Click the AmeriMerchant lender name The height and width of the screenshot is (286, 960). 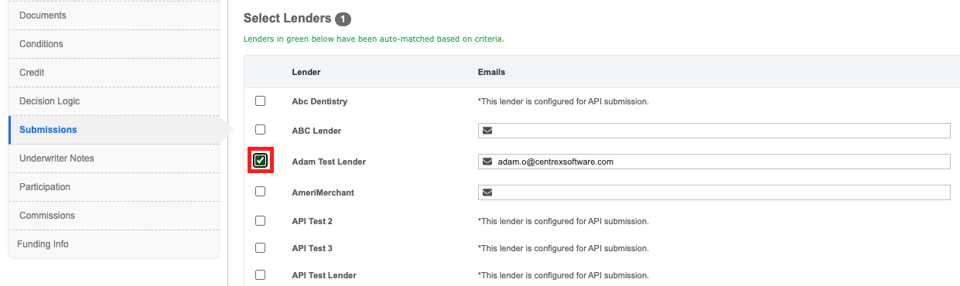coord(323,192)
